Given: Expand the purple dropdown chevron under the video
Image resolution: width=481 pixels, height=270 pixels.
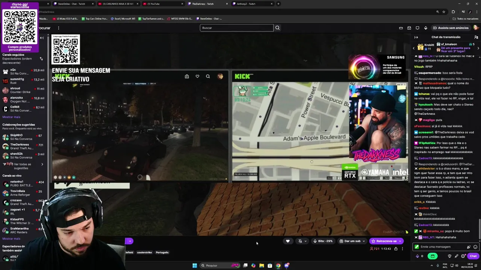Looking at the screenshot, I should tap(130, 241).
